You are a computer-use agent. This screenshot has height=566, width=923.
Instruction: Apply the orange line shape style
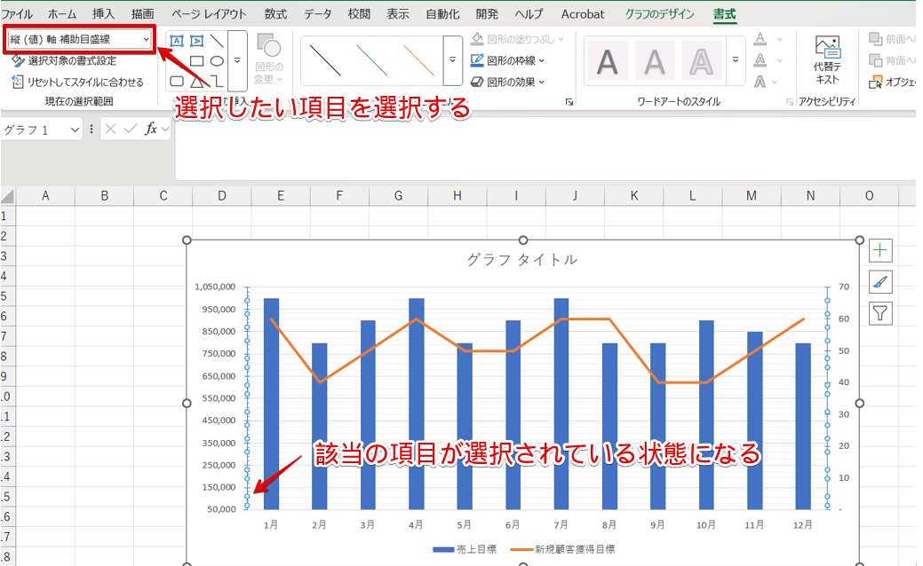(418, 60)
